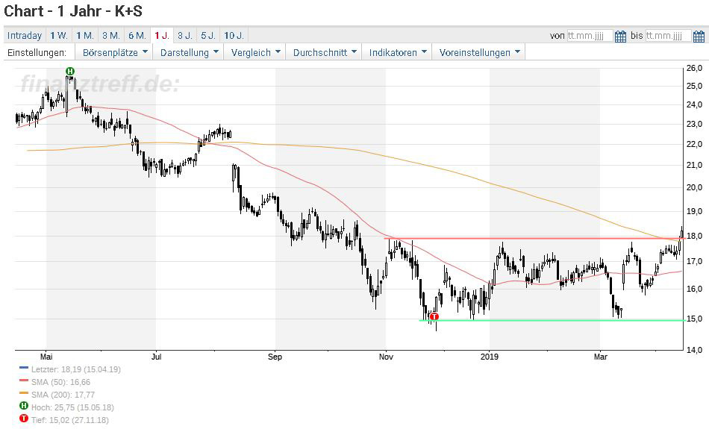Click 'Tief: 15,02 (27.11.18)' legend text
The width and height of the screenshot is (709, 429).
[70, 420]
